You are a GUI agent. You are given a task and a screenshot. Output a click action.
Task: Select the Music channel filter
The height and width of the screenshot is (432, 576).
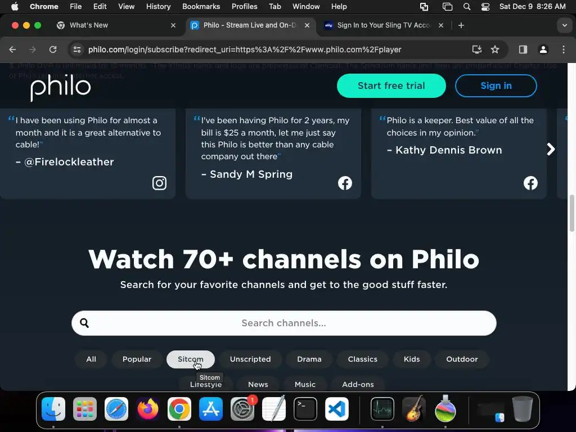point(305,384)
